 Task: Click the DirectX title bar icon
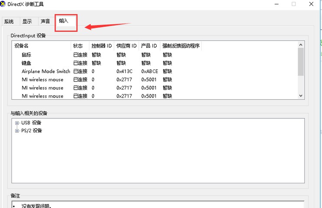point(4,4)
